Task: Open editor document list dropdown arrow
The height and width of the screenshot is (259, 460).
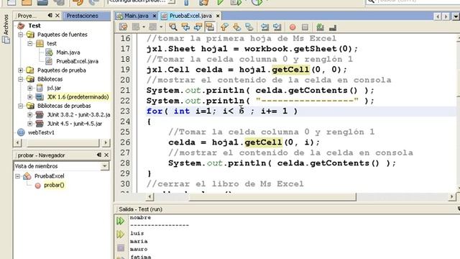Action: 456,17
